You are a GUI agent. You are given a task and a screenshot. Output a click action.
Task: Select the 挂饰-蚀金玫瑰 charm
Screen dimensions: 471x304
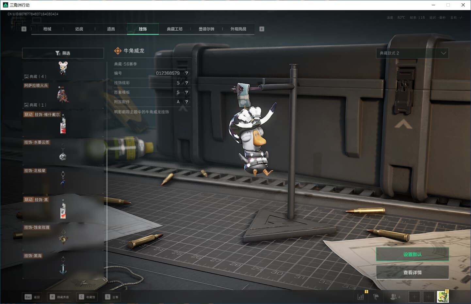click(63, 237)
